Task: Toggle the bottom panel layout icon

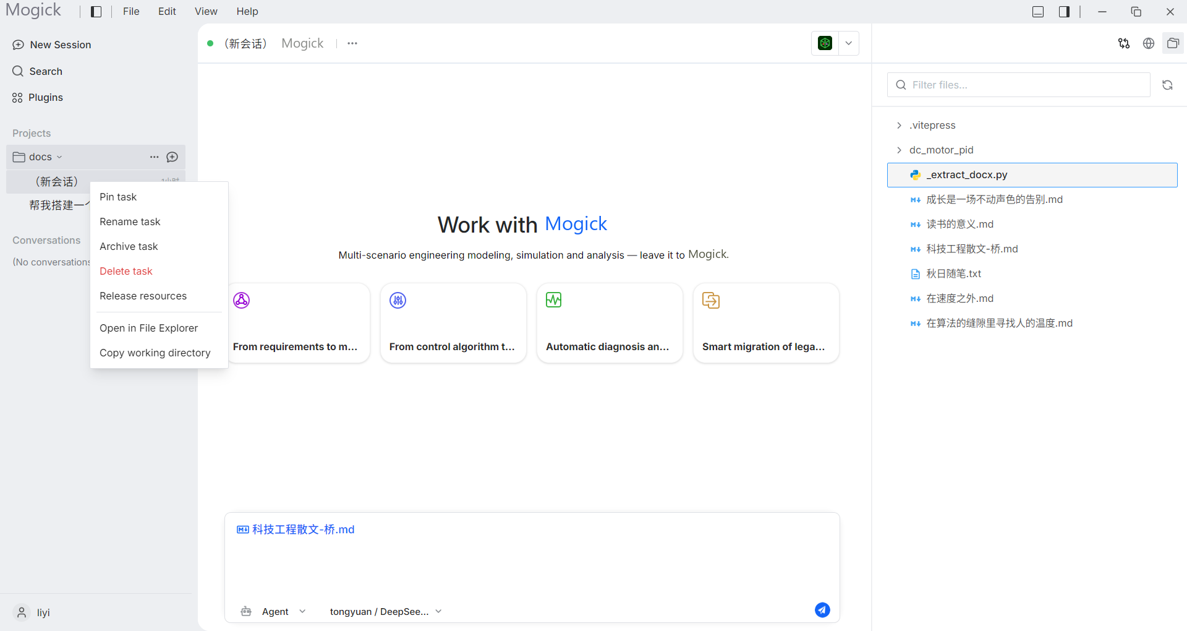Action: pos(1038,12)
